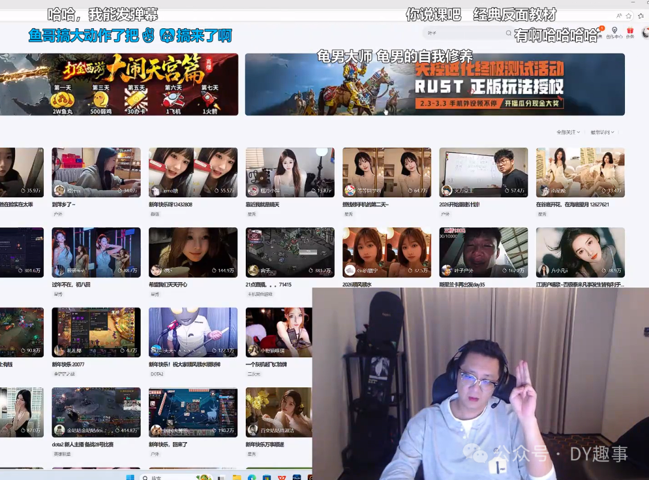Open the DOTA2 alien-mask stream thumbnail

coord(193,332)
